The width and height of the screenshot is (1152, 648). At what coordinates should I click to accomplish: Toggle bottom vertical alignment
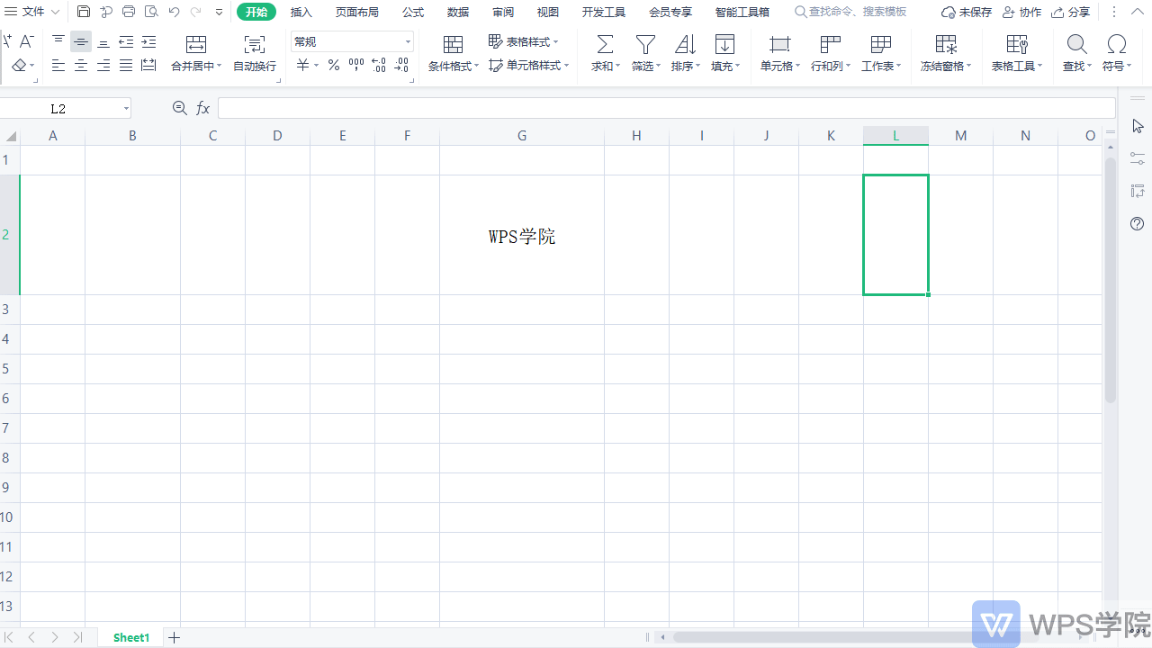point(103,41)
